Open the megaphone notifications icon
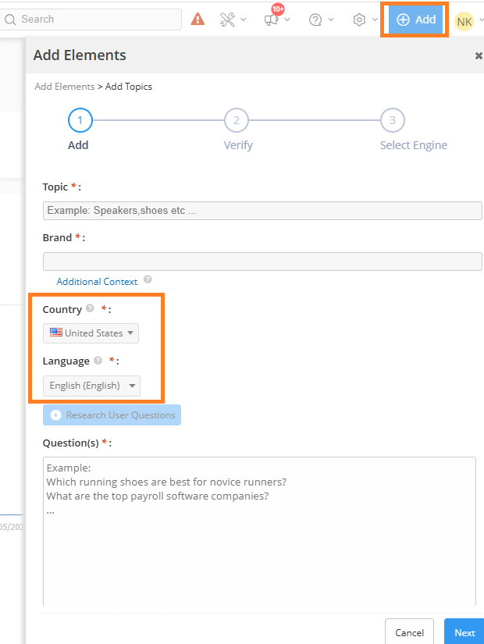 pyautogui.click(x=272, y=20)
